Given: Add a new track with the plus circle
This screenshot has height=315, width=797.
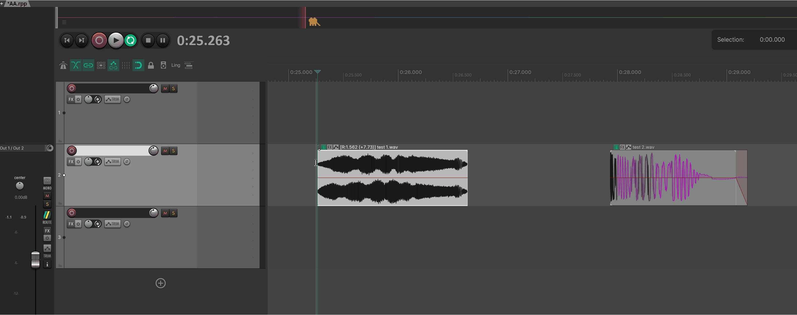Looking at the screenshot, I should (x=161, y=283).
